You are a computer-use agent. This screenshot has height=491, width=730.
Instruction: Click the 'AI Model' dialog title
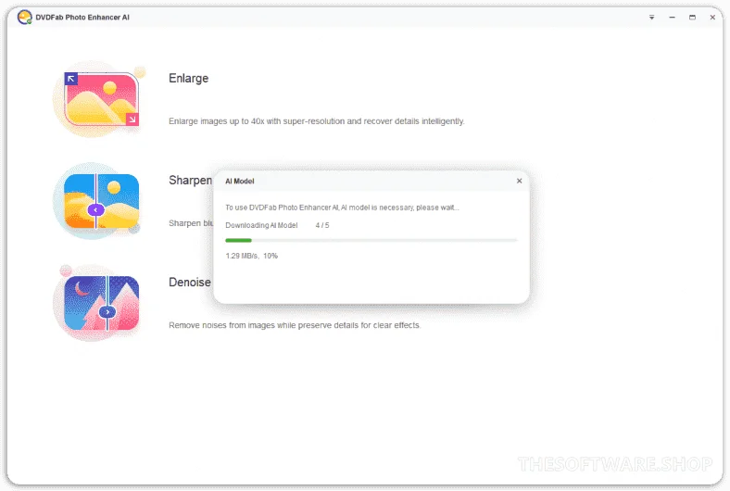click(x=240, y=181)
